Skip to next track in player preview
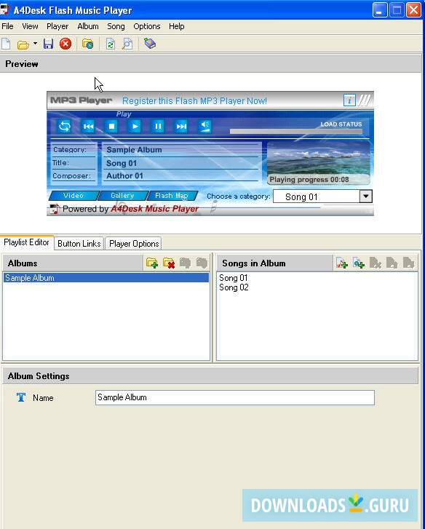Viewport: 425px width, 529px height. [181, 127]
